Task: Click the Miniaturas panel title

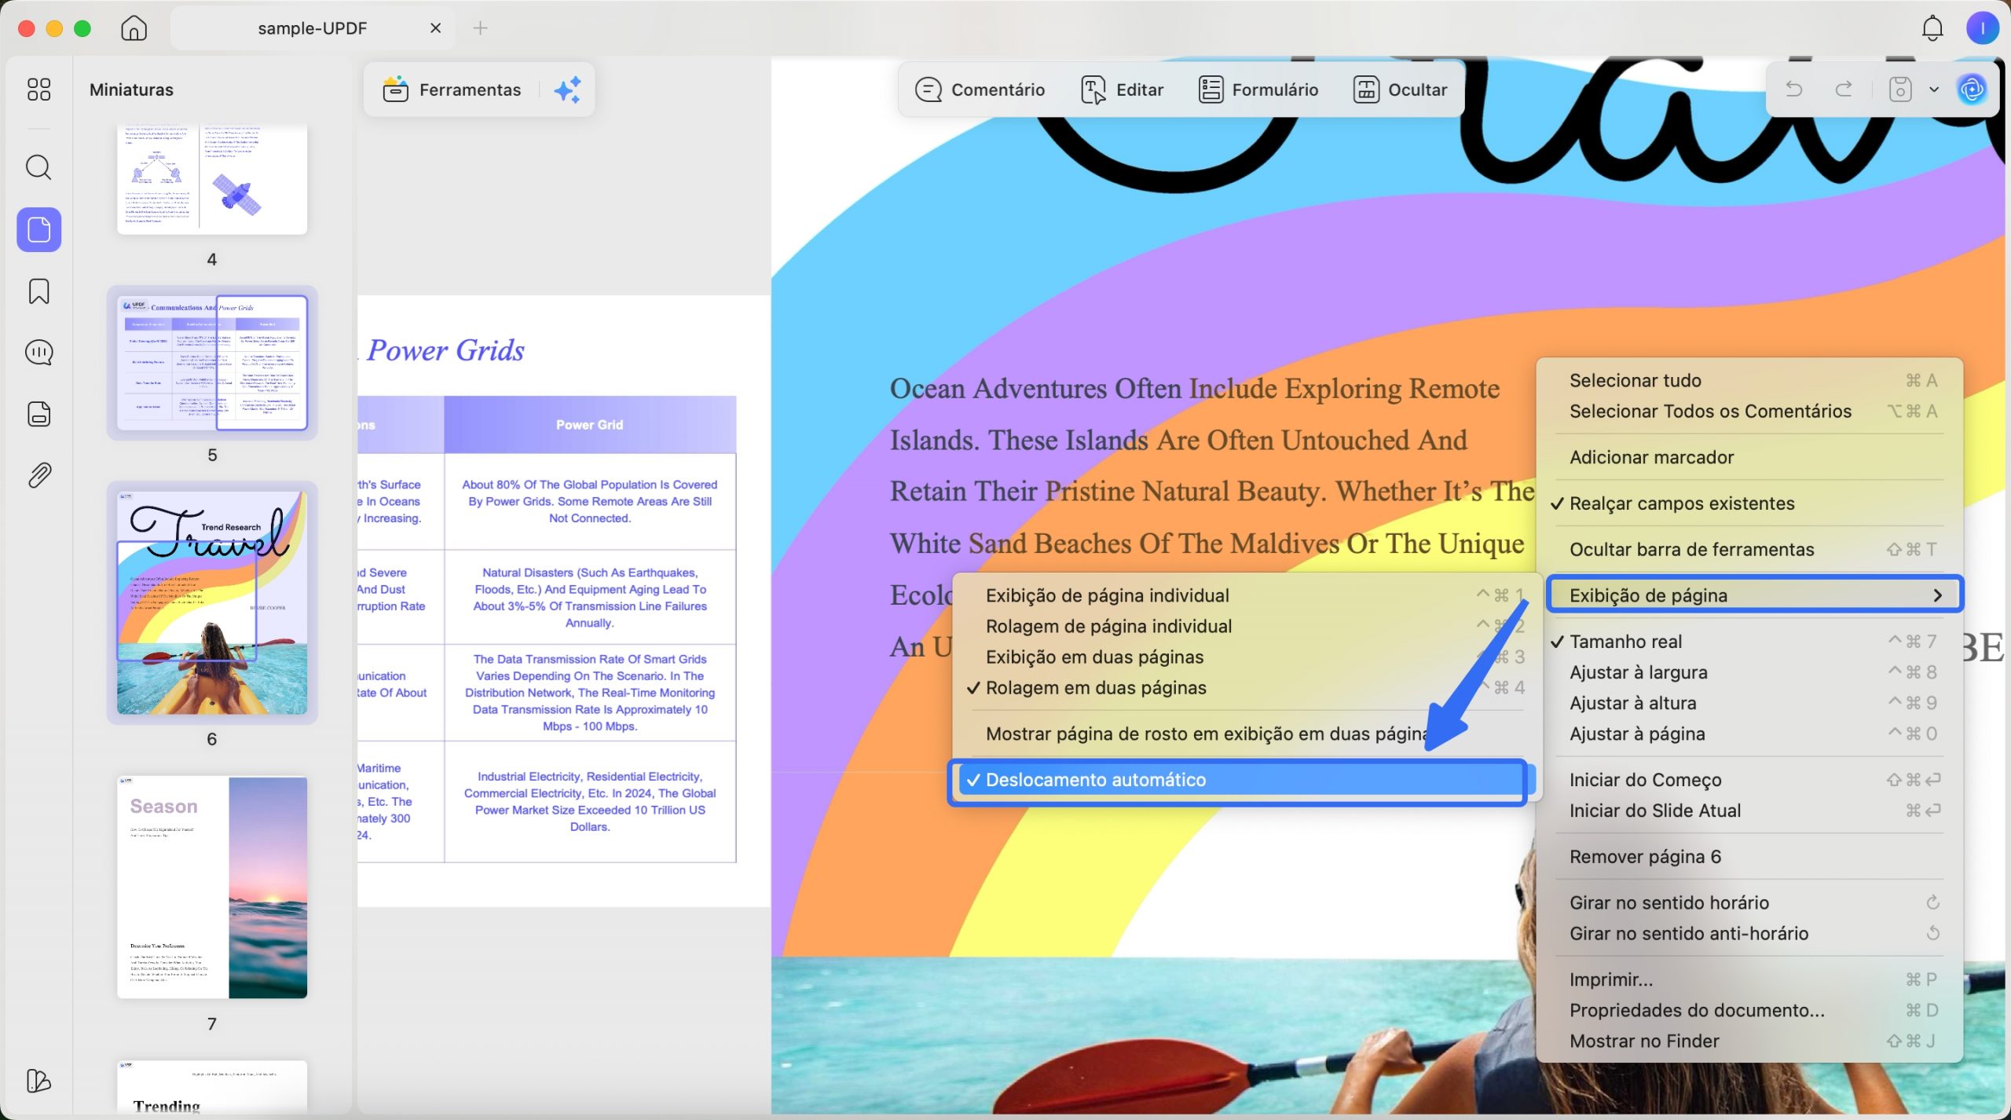Action: tap(131, 90)
